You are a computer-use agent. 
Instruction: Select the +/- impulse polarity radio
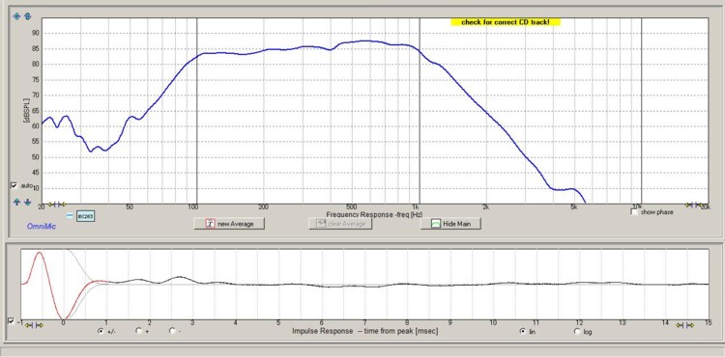pos(101,331)
